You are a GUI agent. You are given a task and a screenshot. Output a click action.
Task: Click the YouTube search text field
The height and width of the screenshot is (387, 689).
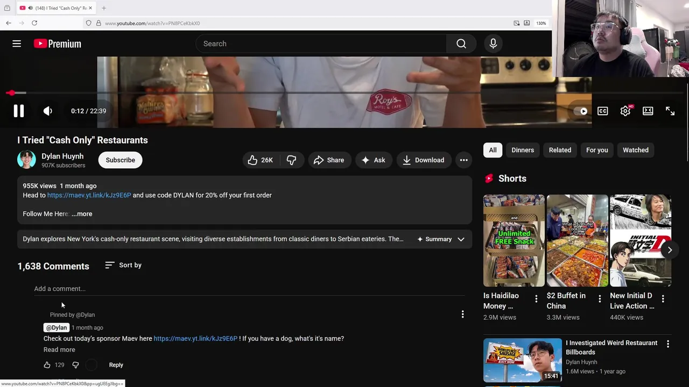321,44
